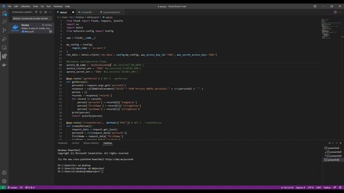Customize layout from title bar icon

point(315,6)
